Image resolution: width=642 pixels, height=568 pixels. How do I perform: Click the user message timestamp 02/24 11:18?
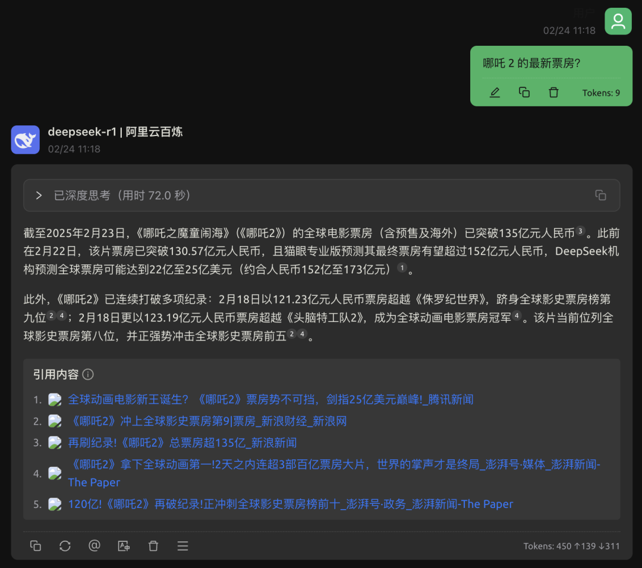pyautogui.click(x=569, y=31)
